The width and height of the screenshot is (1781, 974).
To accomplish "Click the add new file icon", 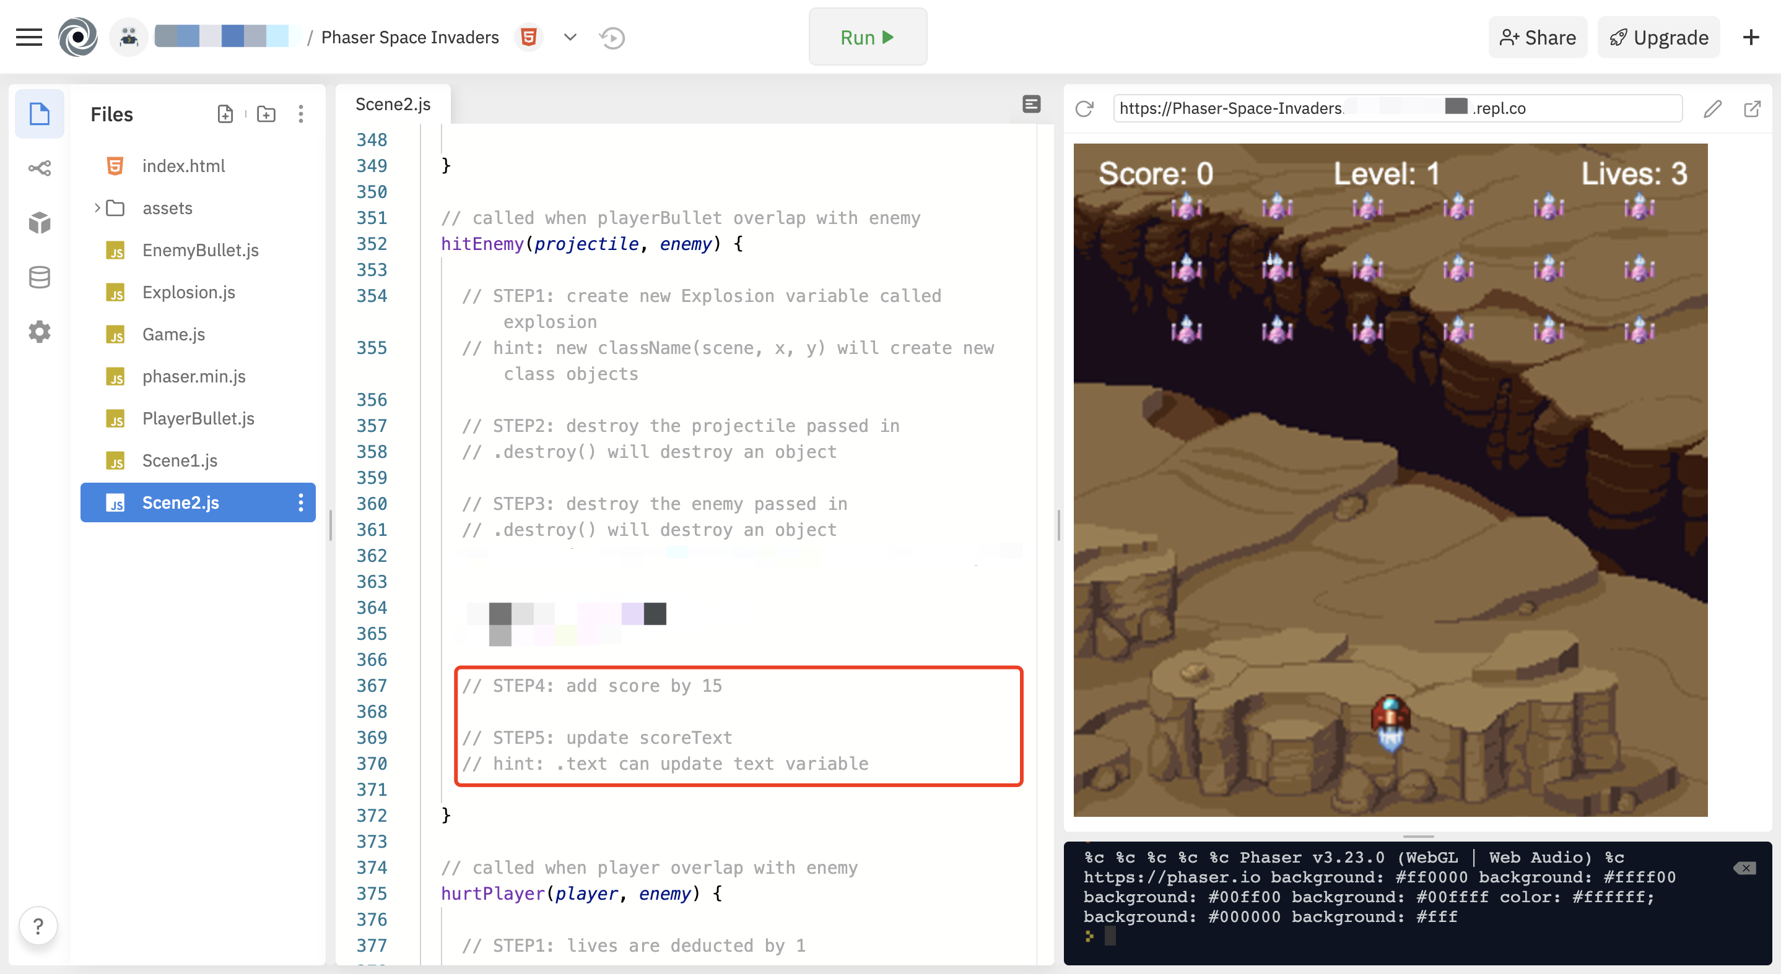I will click(225, 114).
